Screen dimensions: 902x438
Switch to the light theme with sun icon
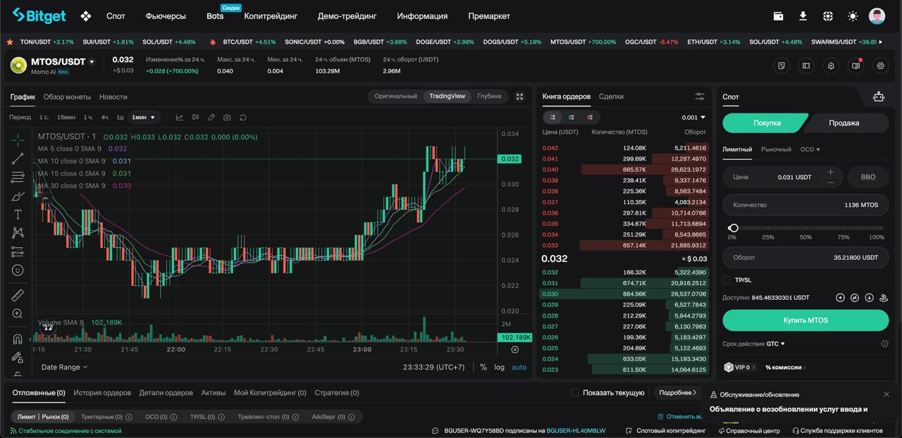853,15
